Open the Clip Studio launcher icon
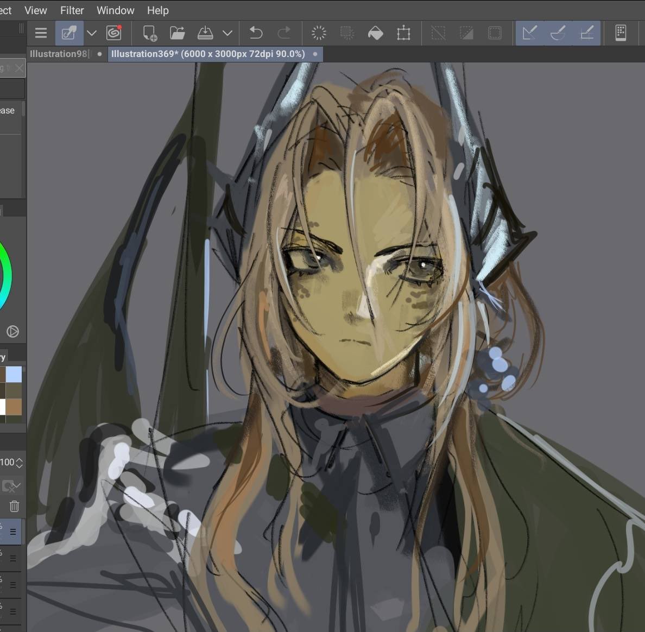 tap(114, 33)
